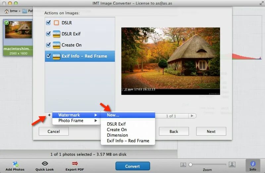The image size is (265, 173).
Task: Select the Create On list row
Action: click(80, 45)
